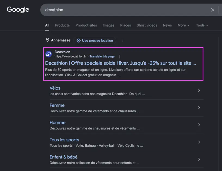The height and width of the screenshot is (171, 222).
Task: Expand the More dropdown menu
Action: pyautogui.click(x=183, y=25)
